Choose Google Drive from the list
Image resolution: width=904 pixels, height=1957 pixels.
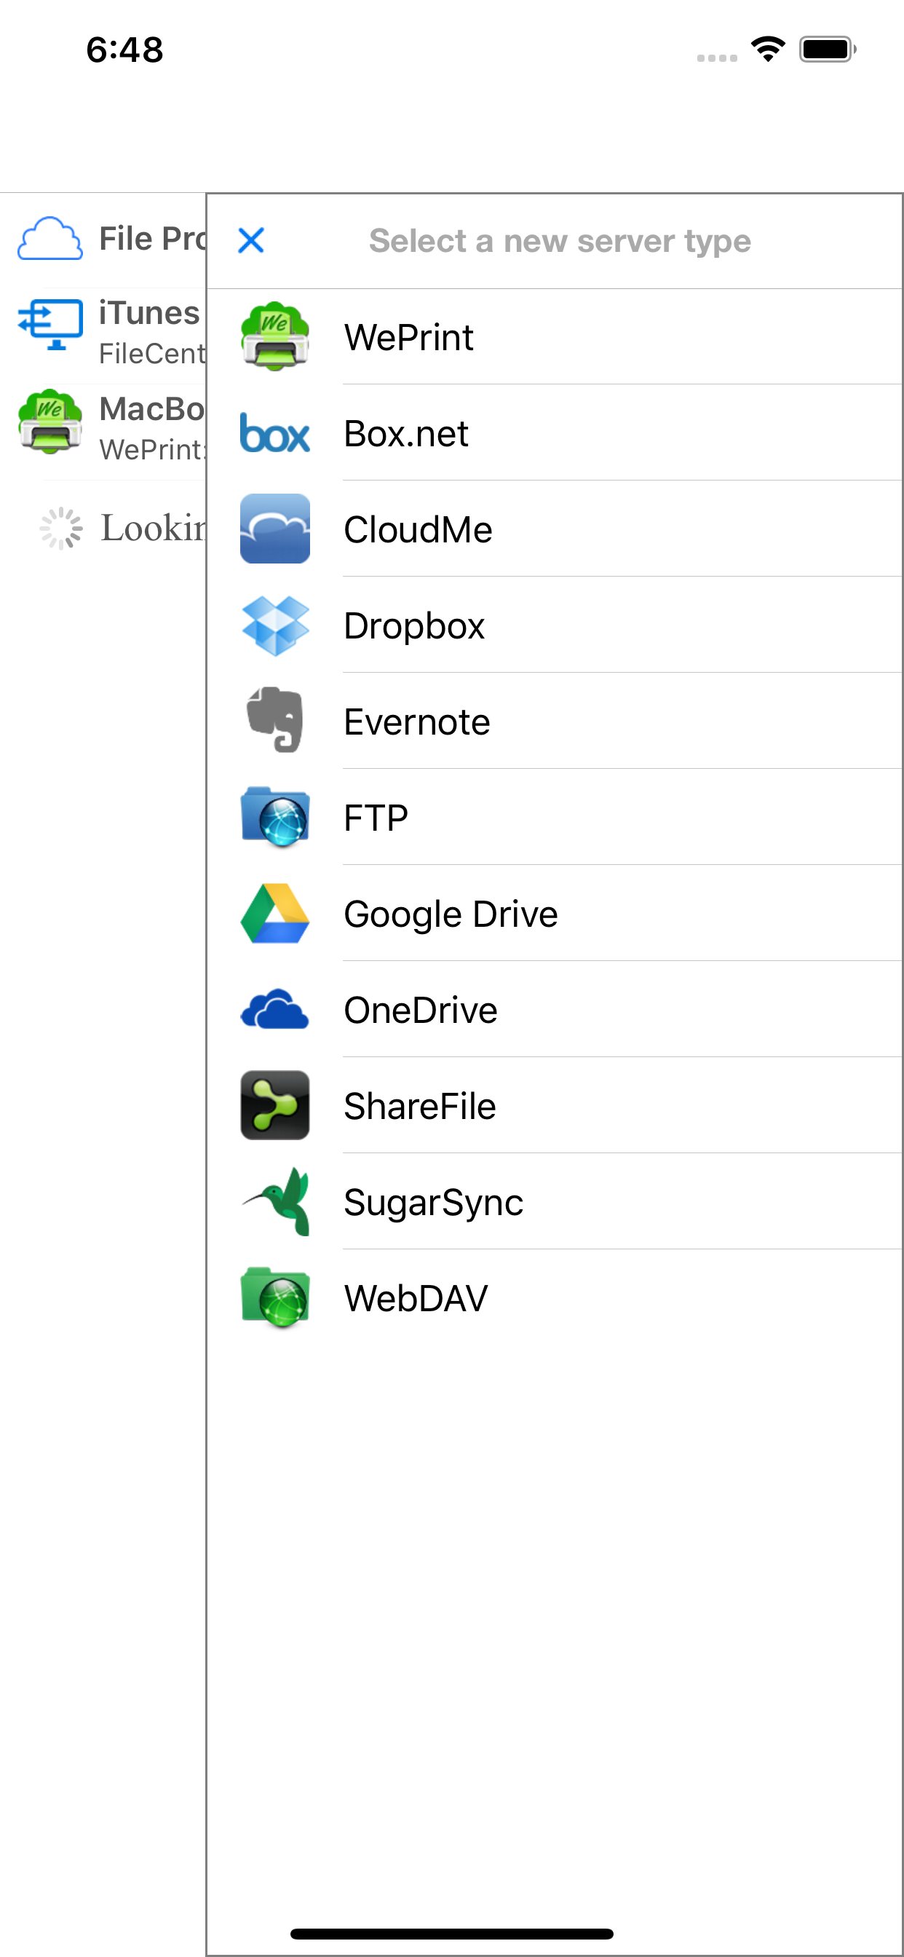(x=555, y=913)
